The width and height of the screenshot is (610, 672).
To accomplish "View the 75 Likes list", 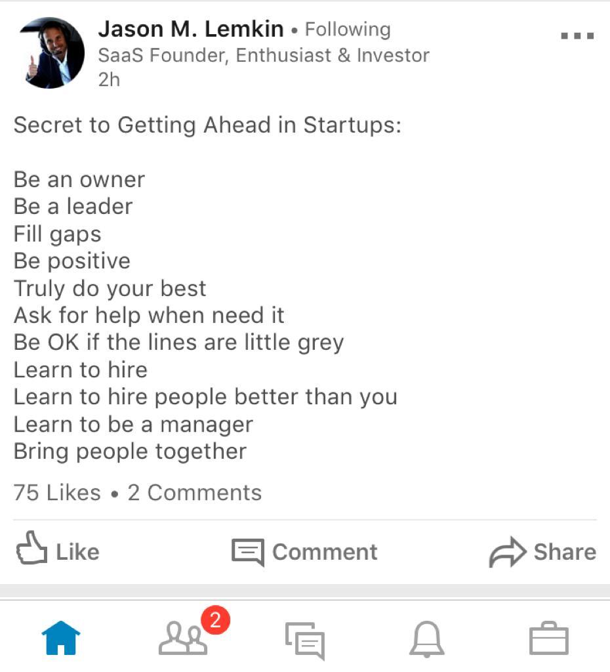I will click(x=57, y=493).
